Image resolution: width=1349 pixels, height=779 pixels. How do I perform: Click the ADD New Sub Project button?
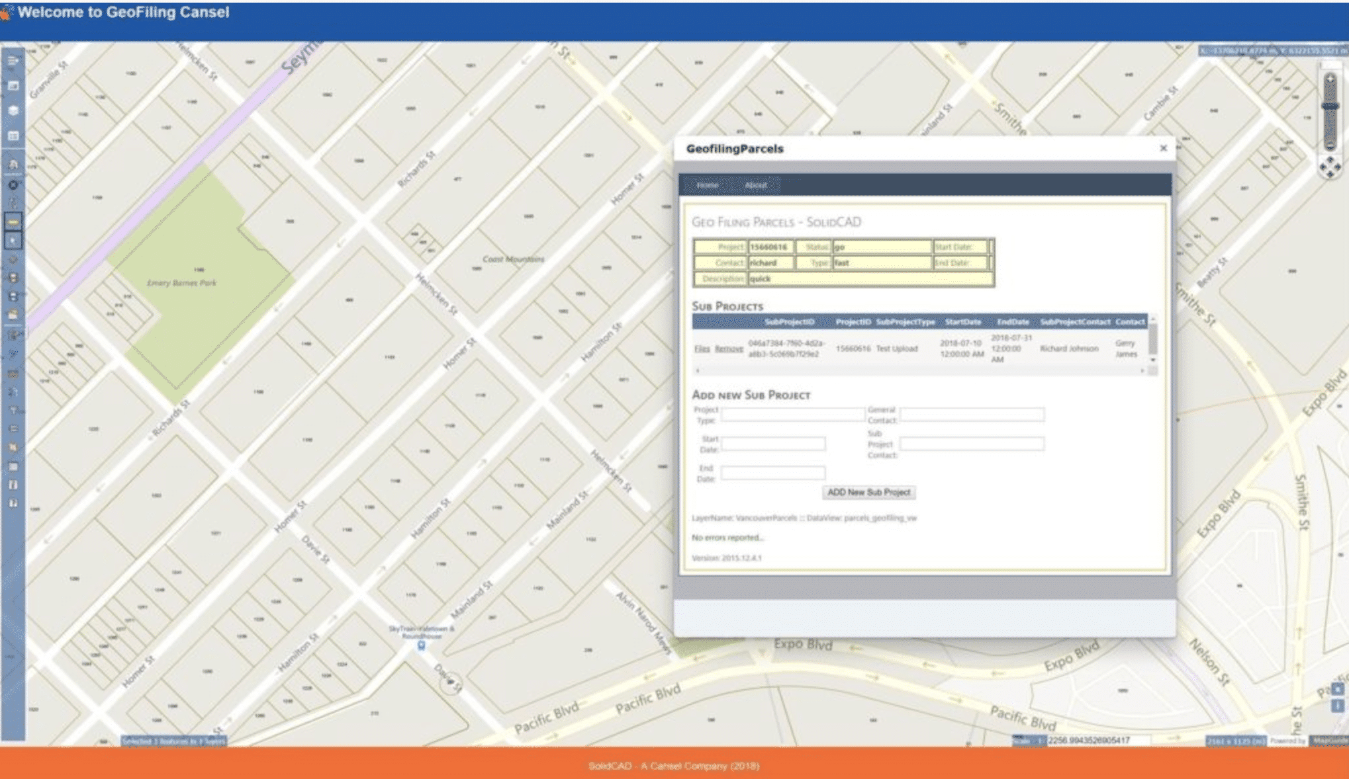868,492
